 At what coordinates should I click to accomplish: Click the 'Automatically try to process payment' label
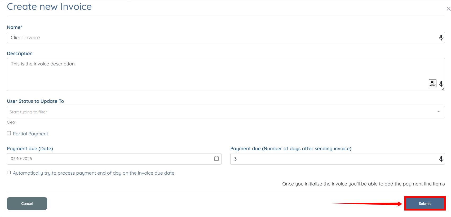[x=94, y=173]
